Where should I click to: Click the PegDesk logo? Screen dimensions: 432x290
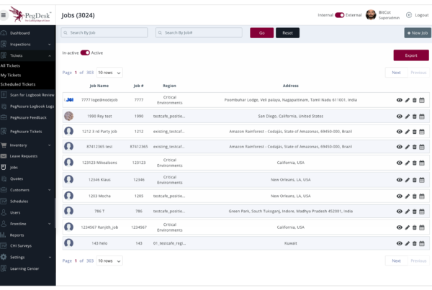30,14
